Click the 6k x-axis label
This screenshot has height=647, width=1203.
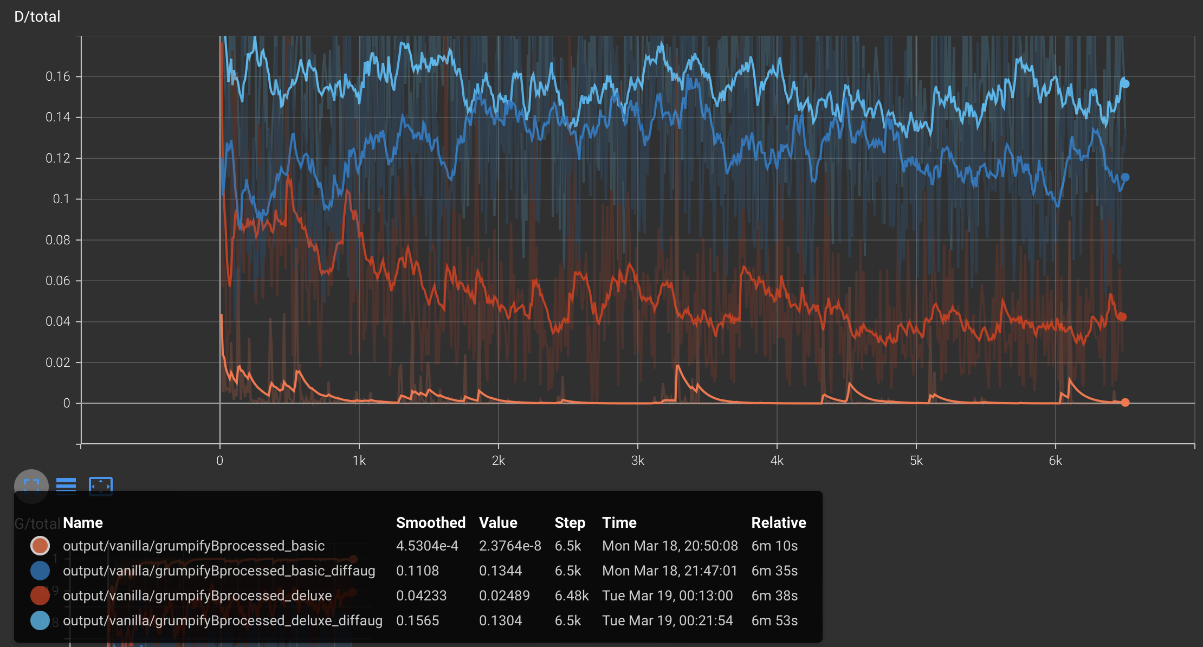point(1056,461)
